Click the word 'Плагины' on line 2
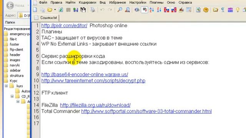Image resolution: width=246 pixels, height=138 pixels. pos(52,32)
